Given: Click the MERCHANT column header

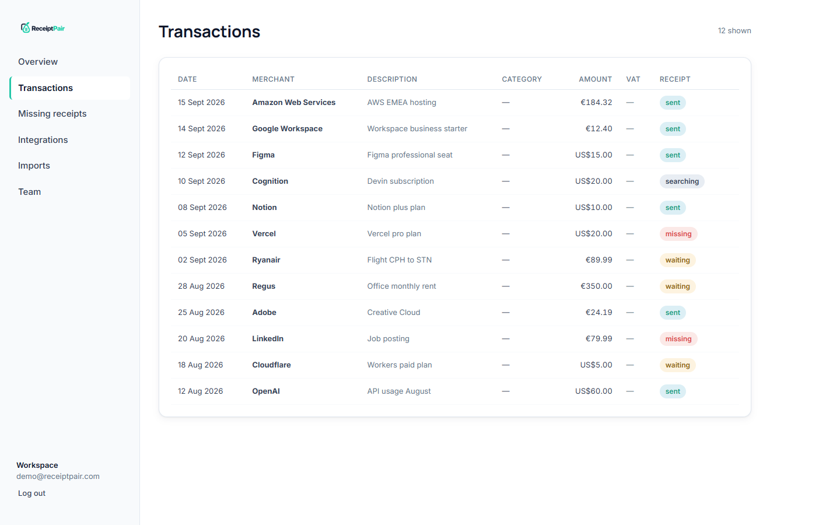Looking at the screenshot, I should coord(273,79).
